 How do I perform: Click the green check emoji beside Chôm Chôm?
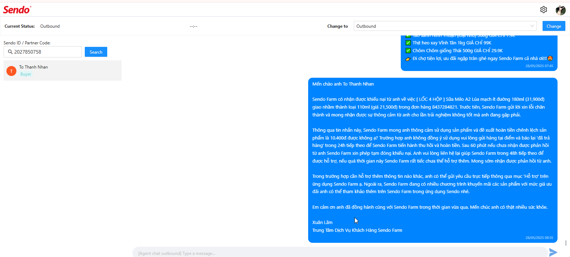(x=408, y=51)
